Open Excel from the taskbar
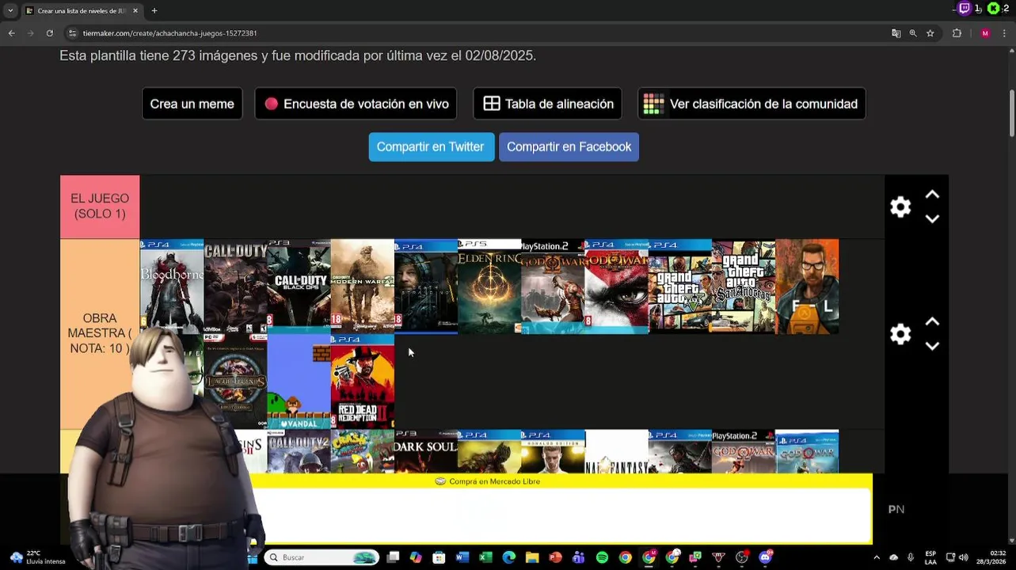Screen dimensions: 1016x570 pyautogui.click(x=485, y=557)
